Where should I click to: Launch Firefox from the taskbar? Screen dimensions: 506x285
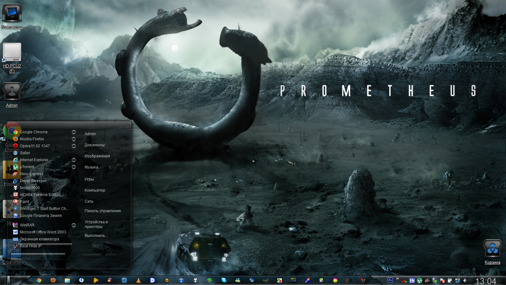tap(53, 280)
